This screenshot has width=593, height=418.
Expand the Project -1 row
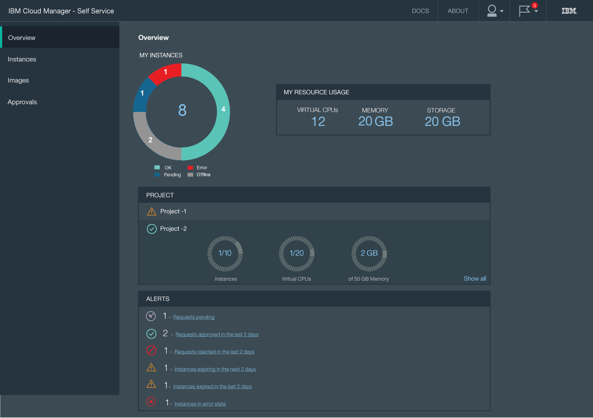point(173,211)
